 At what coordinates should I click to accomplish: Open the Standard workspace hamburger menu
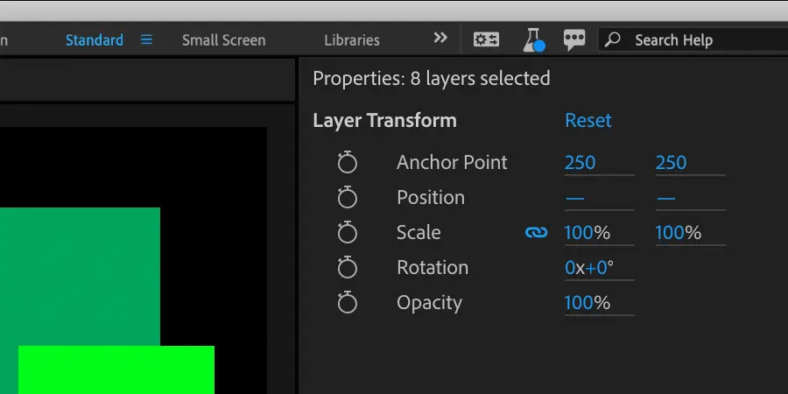[146, 39]
